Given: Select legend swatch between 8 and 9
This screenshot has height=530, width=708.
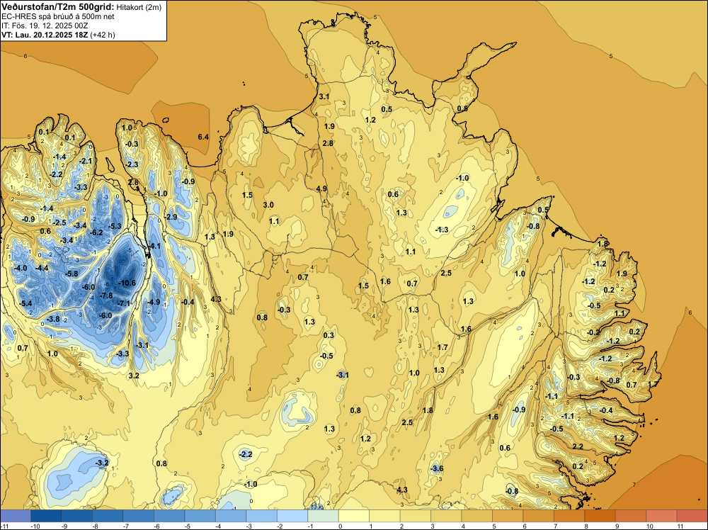Looking at the screenshot, I should 600,516.
